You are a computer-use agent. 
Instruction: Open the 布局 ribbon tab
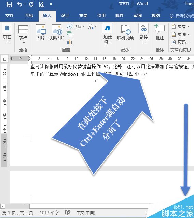point(83,16)
